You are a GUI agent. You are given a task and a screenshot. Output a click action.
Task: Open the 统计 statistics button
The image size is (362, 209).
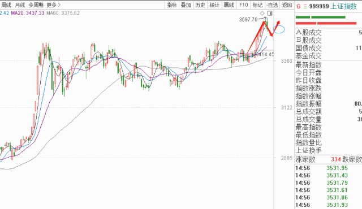(214, 5)
